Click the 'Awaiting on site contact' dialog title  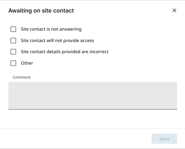(x=41, y=11)
